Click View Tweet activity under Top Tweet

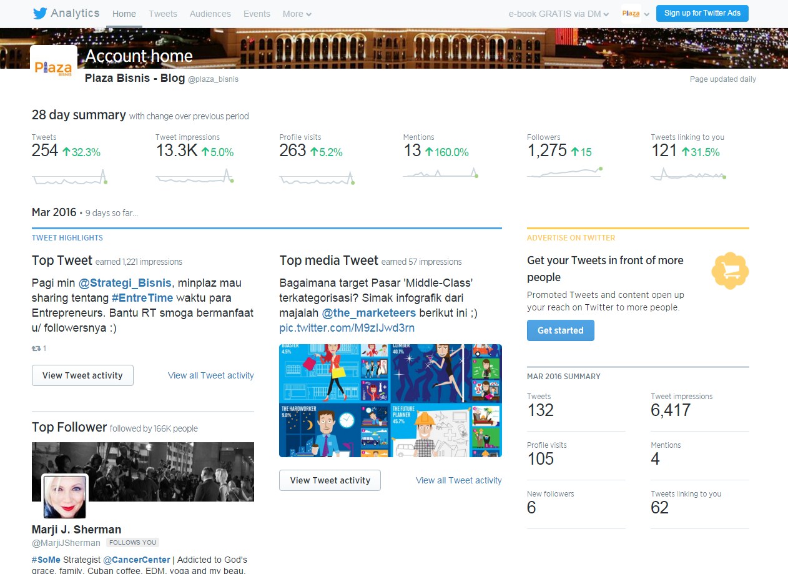(82, 375)
